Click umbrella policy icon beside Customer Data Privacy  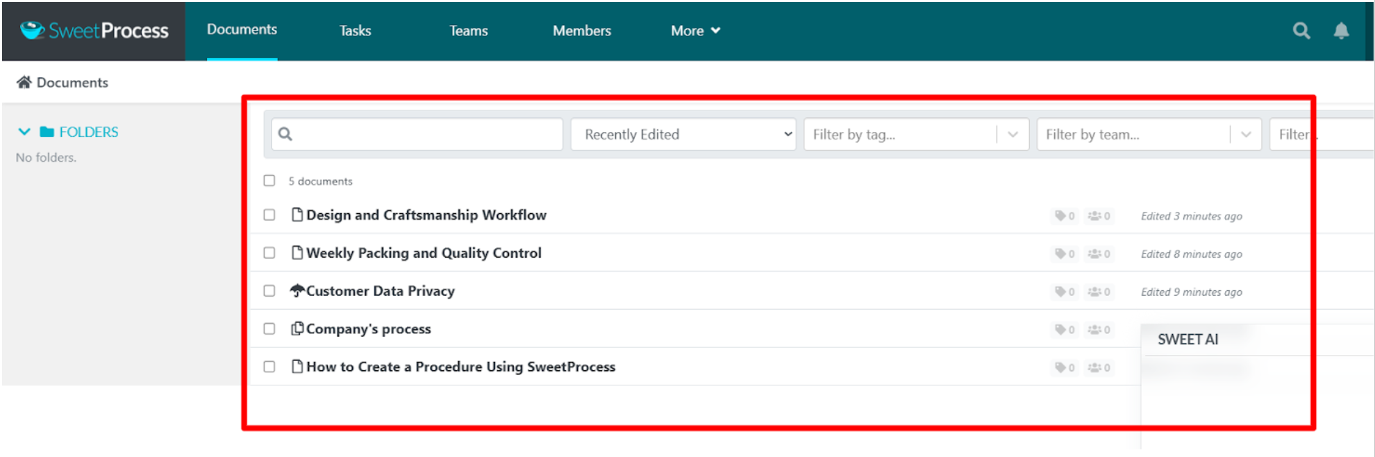[297, 290]
